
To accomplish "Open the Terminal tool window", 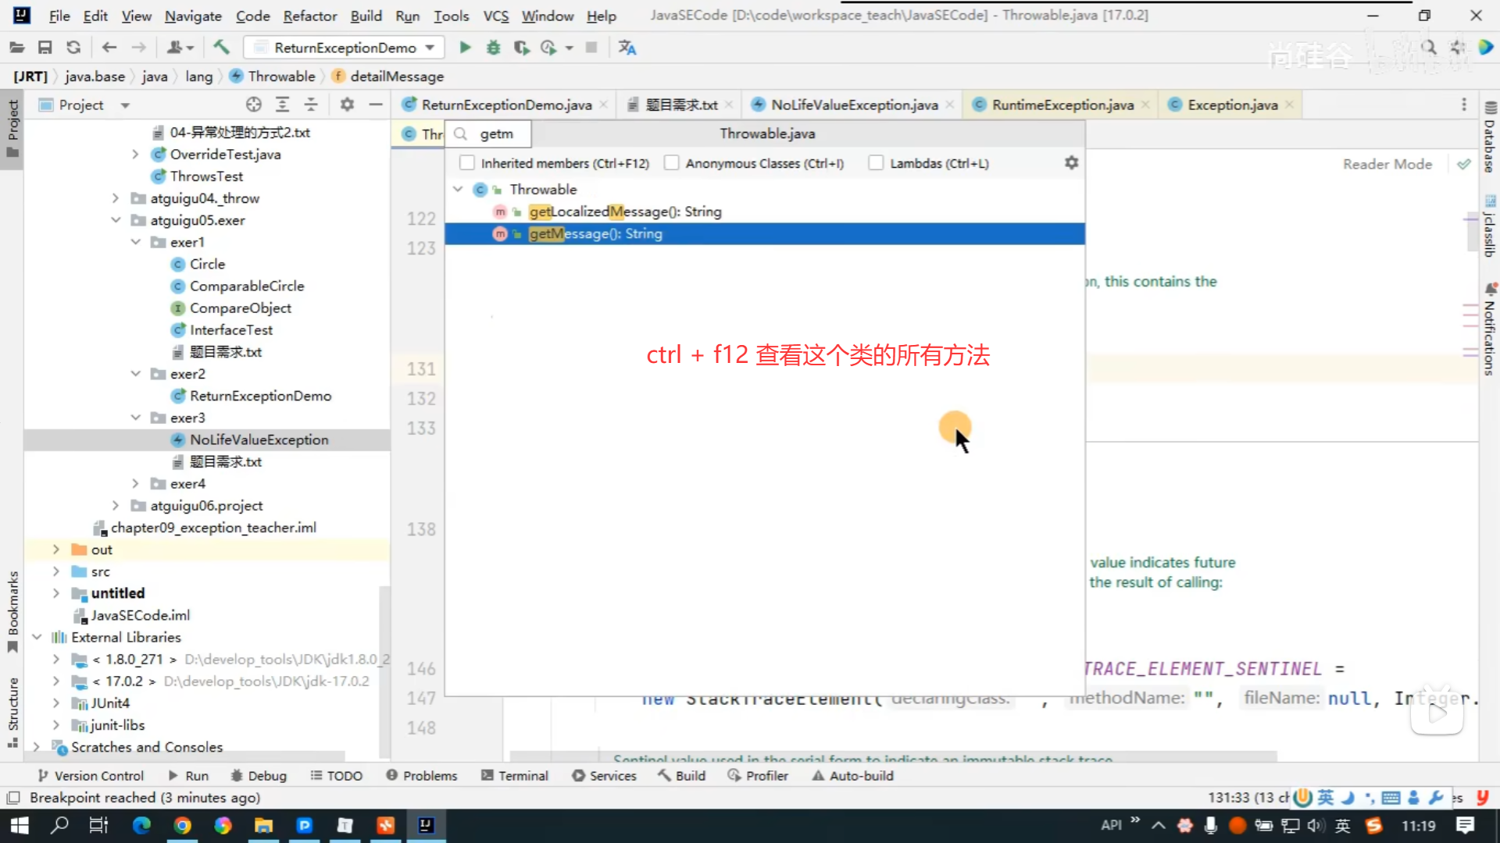I will coord(515,776).
